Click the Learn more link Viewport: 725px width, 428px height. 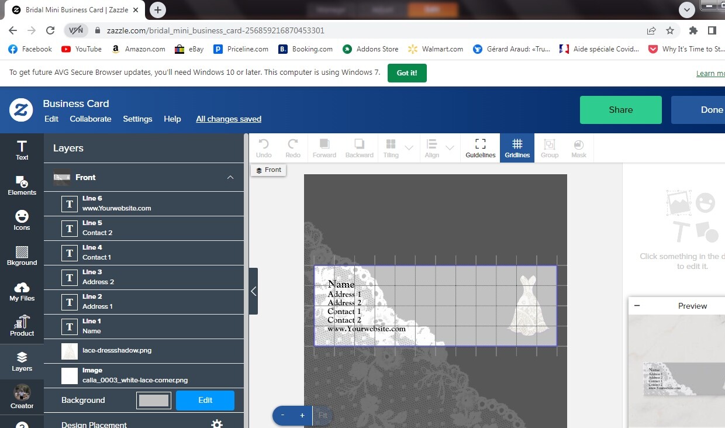(710, 74)
